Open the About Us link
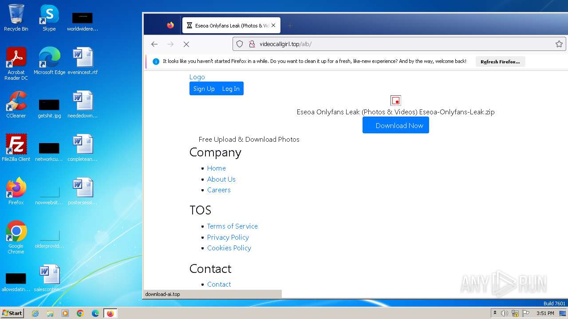 pyautogui.click(x=221, y=179)
